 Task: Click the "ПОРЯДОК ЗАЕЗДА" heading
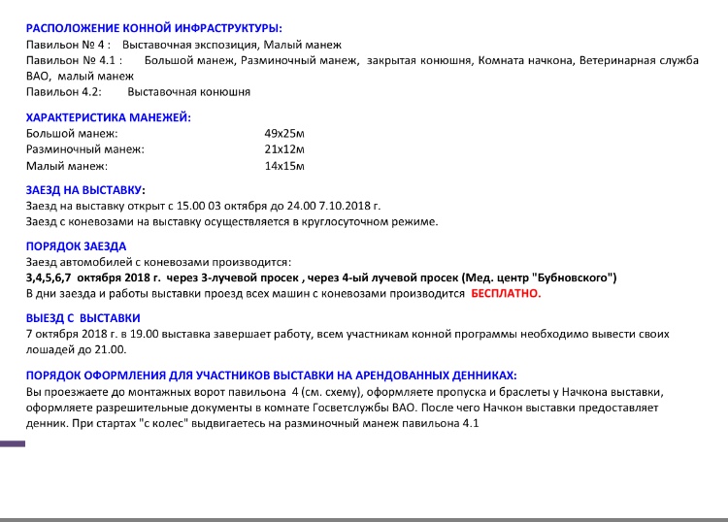[76, 246]
